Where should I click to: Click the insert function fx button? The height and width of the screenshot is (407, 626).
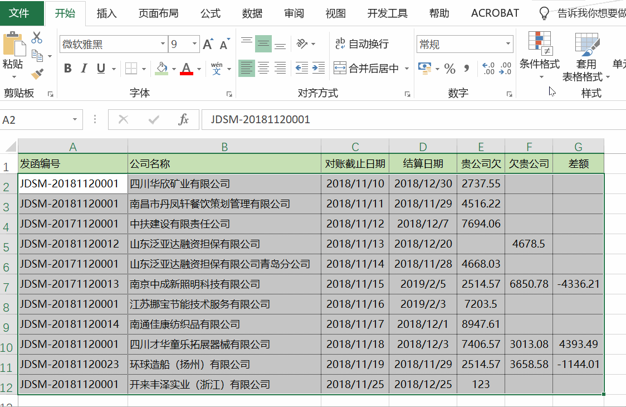point(183,119)
